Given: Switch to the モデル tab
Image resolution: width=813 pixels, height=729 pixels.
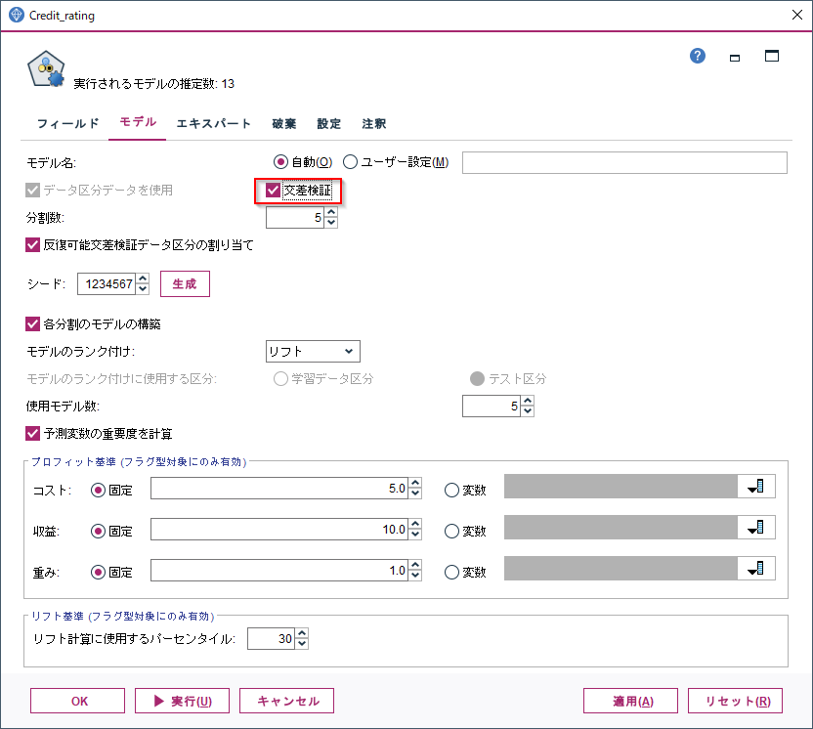Looking at the screenshot, I should [x=138, y=122].
